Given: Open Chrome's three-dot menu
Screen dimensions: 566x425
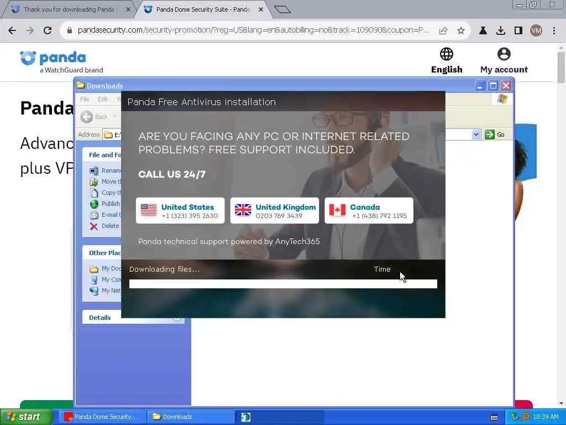Looking at the screenshot, I should pos(554,31).
